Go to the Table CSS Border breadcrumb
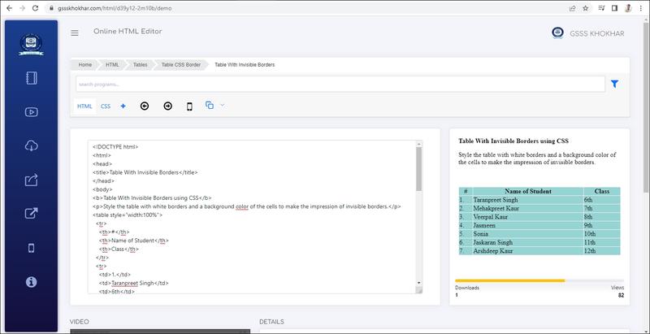This screenshot has width=650, height=334. [x=180, y=63]
